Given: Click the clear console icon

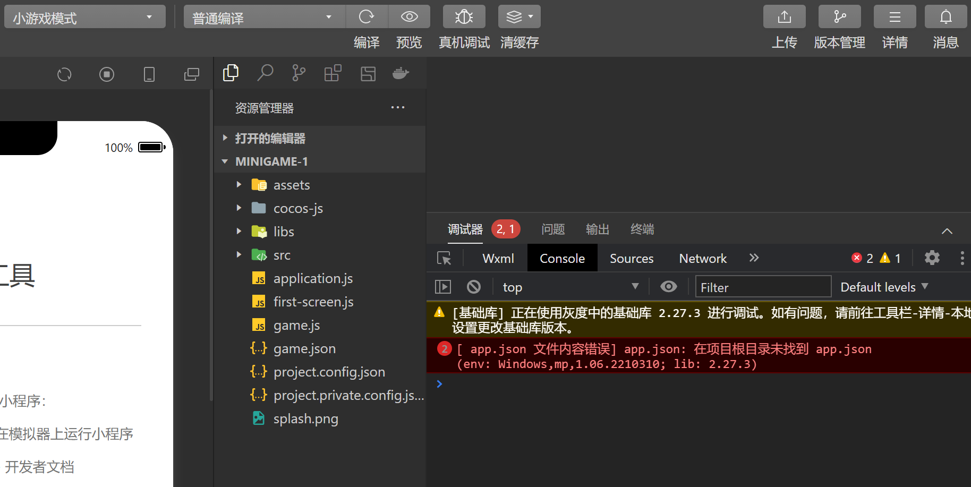Looking at the screenshot, I should pyautogui.click(x=474, y=287).
